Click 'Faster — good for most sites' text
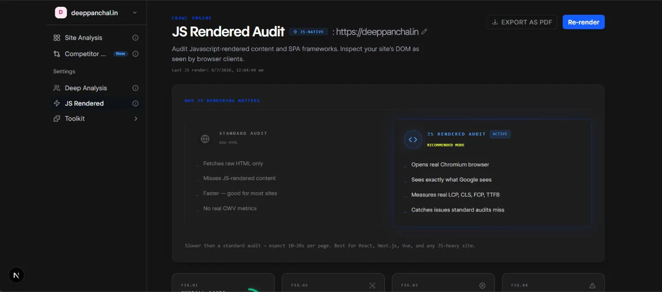The width and height of the screenshot is (662, 292). (x=240, y=193)
